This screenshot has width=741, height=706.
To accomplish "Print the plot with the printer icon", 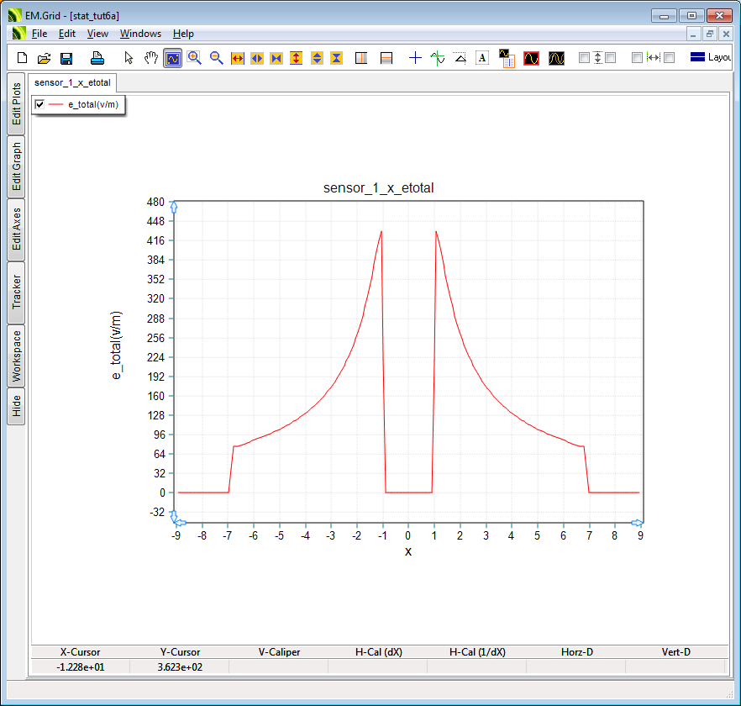I will pos(97,58).
